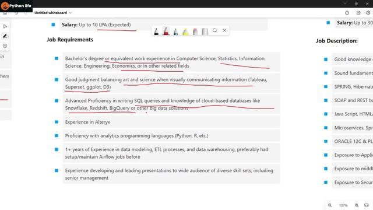Click the Experience in Alteryx item
Image resolution: width=373 pixels, height=210 pixels.
(x=87, y=122)
